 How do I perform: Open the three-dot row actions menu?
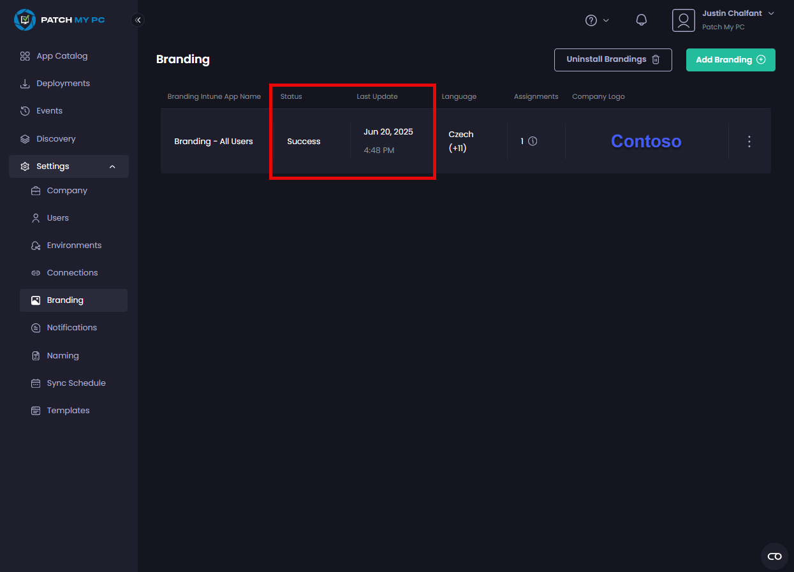[x=749, y=142]
